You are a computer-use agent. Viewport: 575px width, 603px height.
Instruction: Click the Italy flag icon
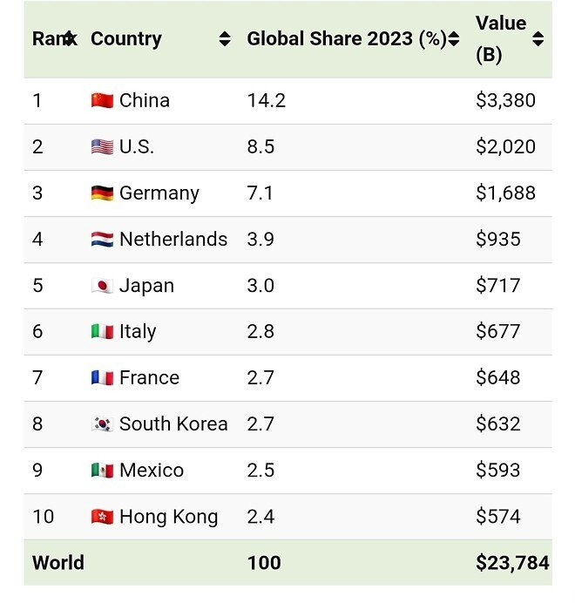[x=102, y=331]
